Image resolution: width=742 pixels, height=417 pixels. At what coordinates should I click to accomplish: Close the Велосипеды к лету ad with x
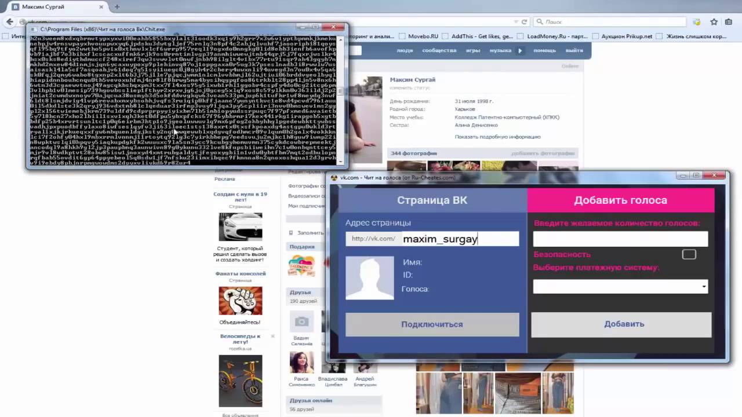[272, 336]
